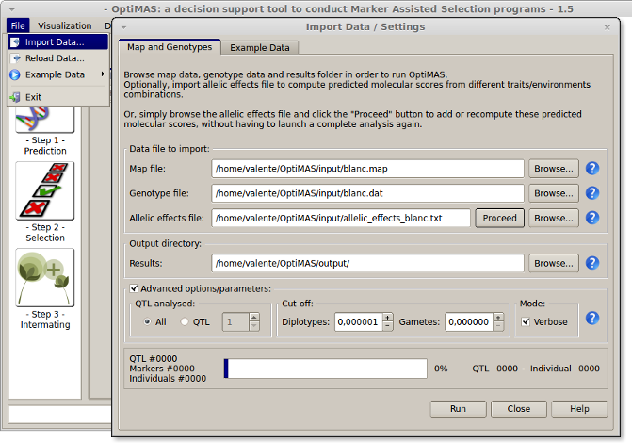Open the File menu
The height and width of the screenshot is (443, 632).
tap(18, 25)
